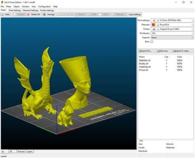
Task: Click the green More copies icon
Action: point(59,15)
